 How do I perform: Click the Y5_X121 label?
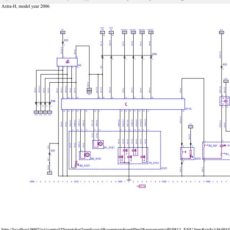click(154, 163)
